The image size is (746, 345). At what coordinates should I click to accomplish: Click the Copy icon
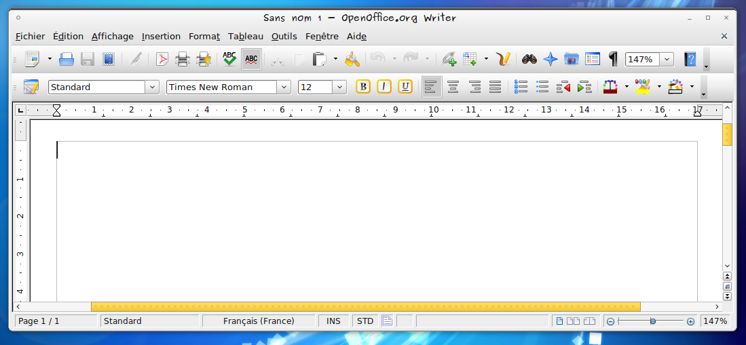pyautogui.click(x=299, y=60)
